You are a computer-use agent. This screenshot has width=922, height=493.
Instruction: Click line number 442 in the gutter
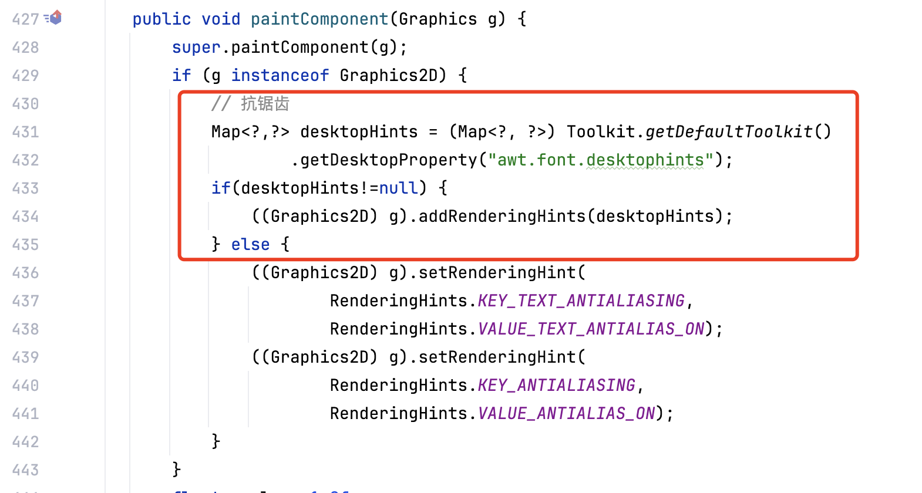click(x=25, y=442)
